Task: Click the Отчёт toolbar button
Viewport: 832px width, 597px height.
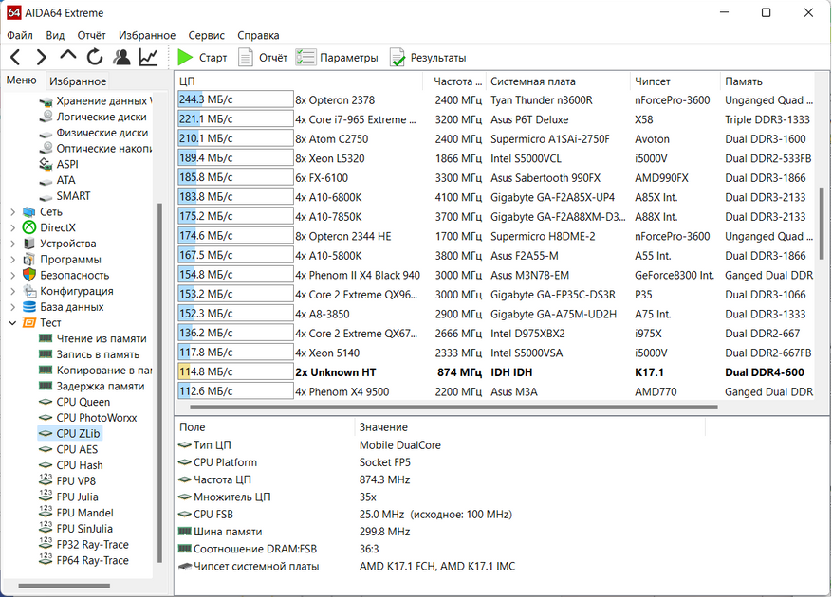Action: 263,57
